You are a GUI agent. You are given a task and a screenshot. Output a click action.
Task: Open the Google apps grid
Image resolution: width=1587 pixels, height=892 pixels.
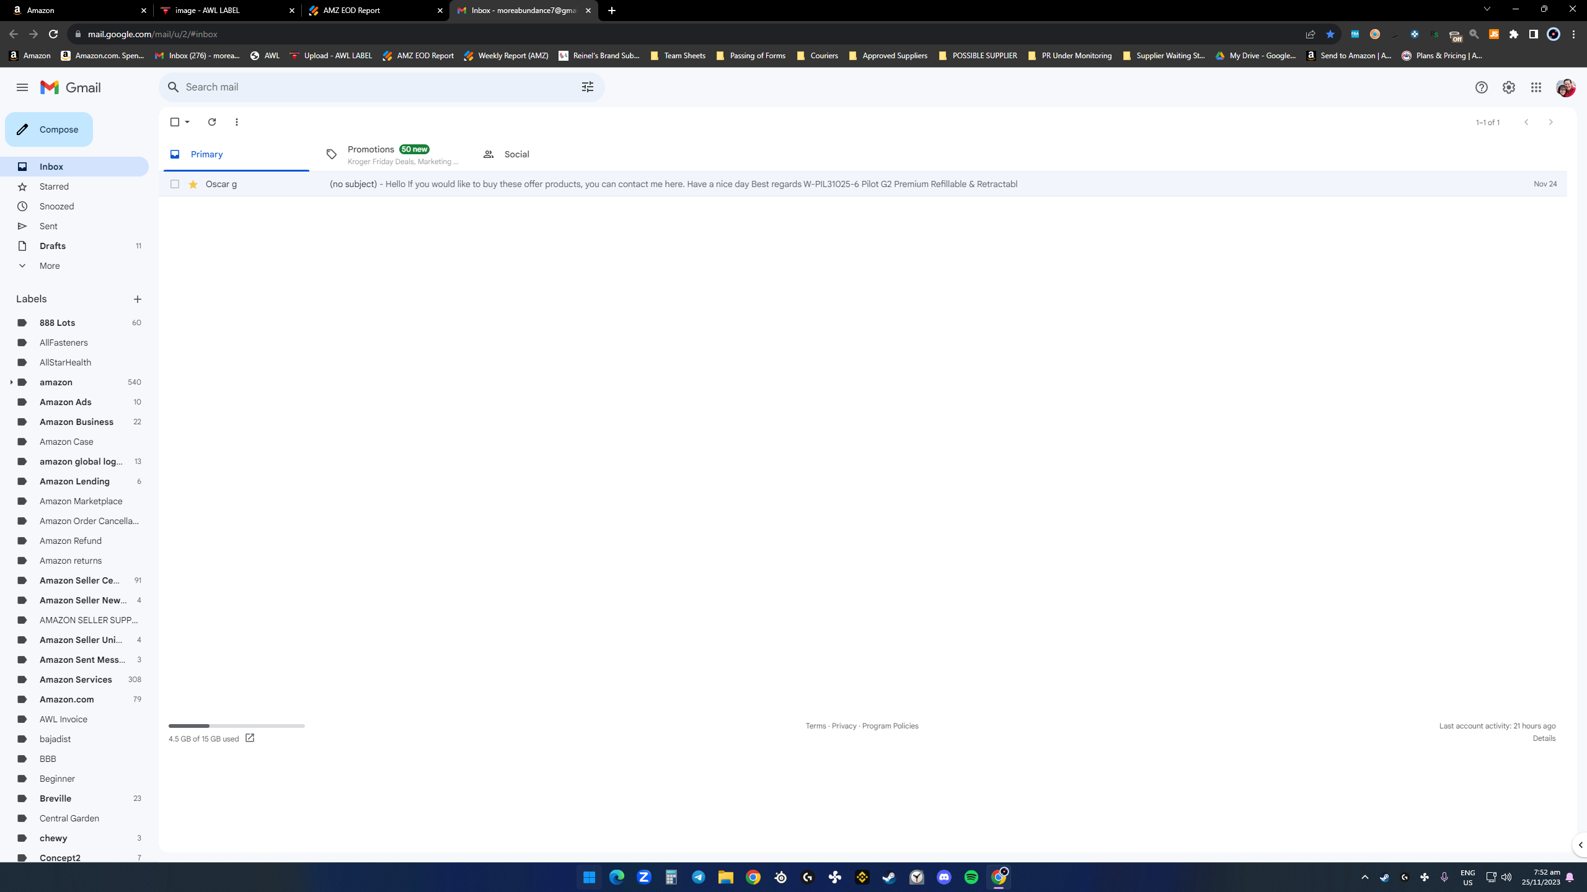pos(1536,87)
